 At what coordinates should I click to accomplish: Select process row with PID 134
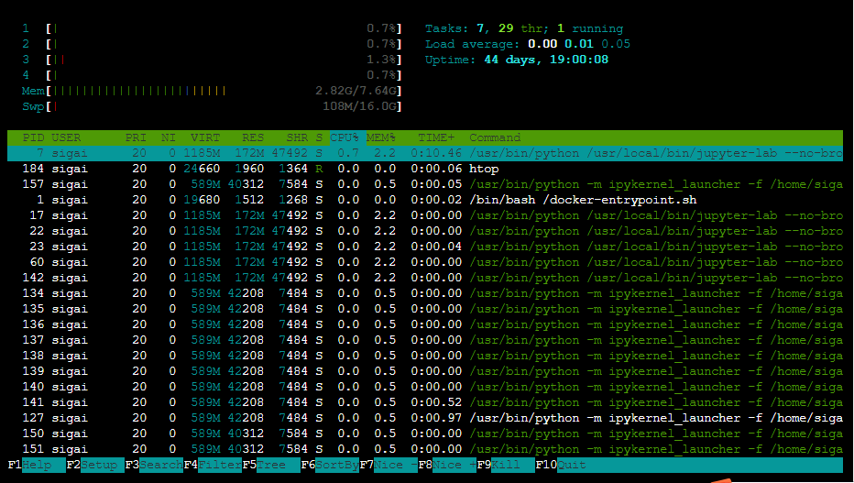[425, 293]
